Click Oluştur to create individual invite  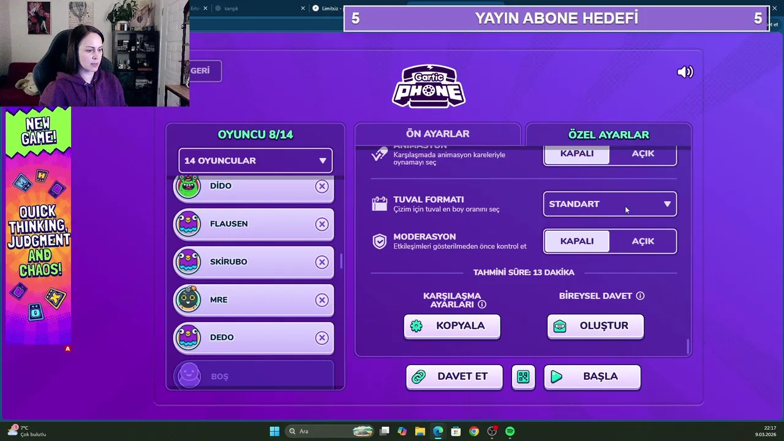click(595, 326)
